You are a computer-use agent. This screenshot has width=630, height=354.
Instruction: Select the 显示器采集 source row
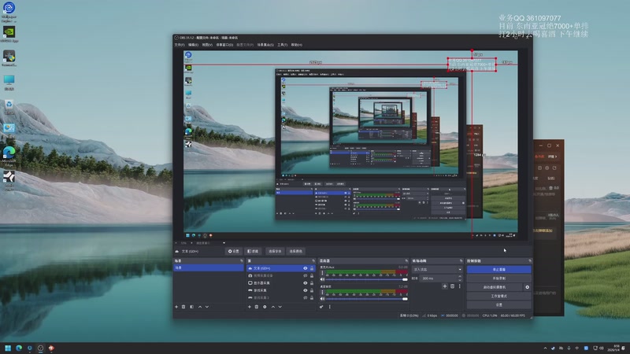(x=280, y=283)
